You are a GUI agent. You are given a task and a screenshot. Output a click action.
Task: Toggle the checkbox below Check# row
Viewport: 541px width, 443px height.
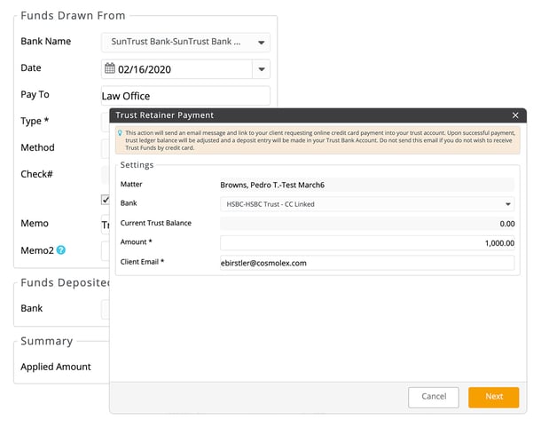coord(106,200)
